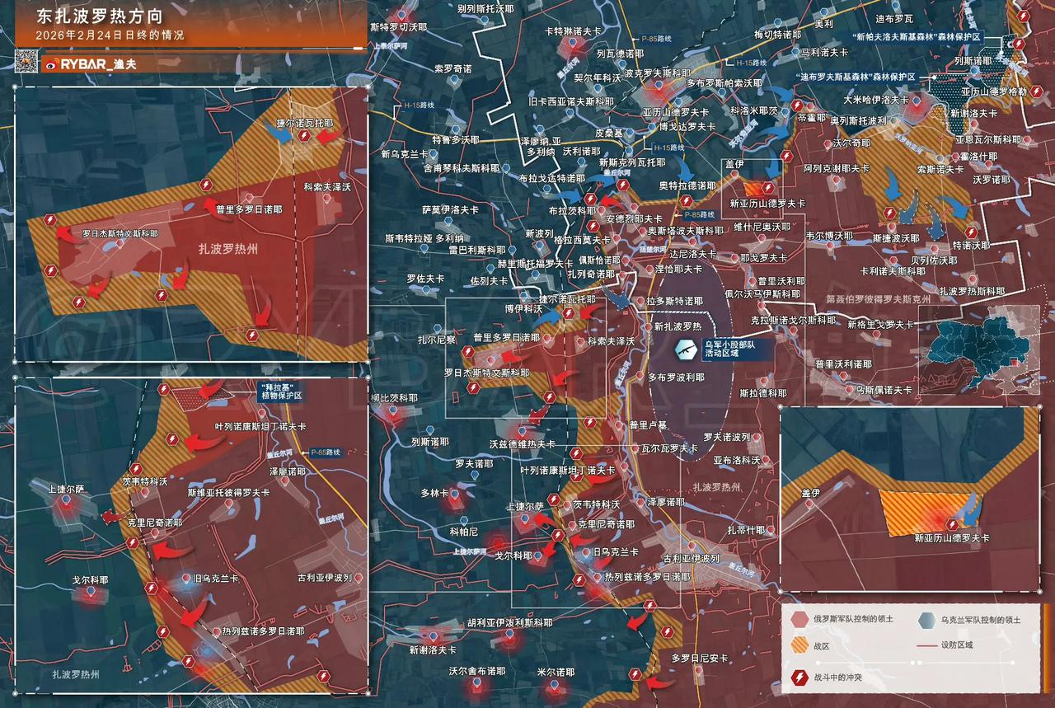Click the town label 索罗奇诺
The width and height of the screenshot is (1055, 708).
[x=453, y=68]
